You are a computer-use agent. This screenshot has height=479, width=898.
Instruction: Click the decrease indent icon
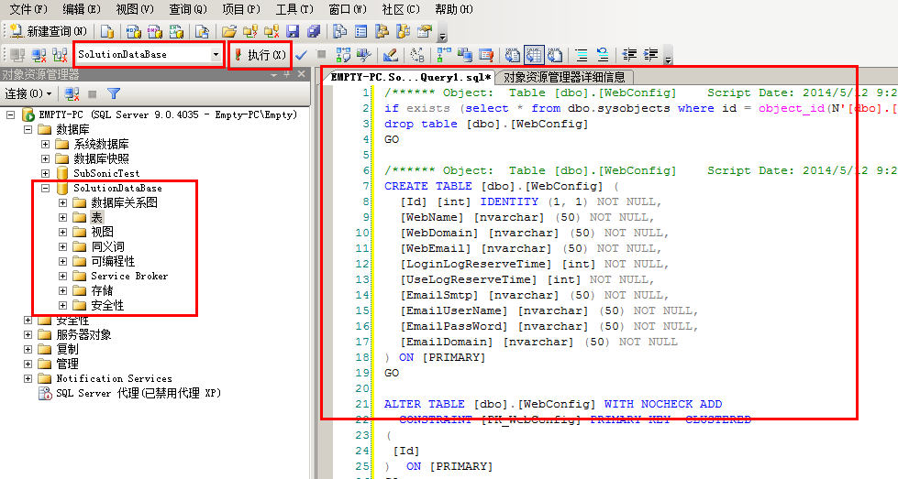click(630, 55)
